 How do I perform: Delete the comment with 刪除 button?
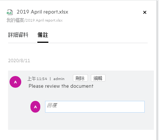click(80, 78)
